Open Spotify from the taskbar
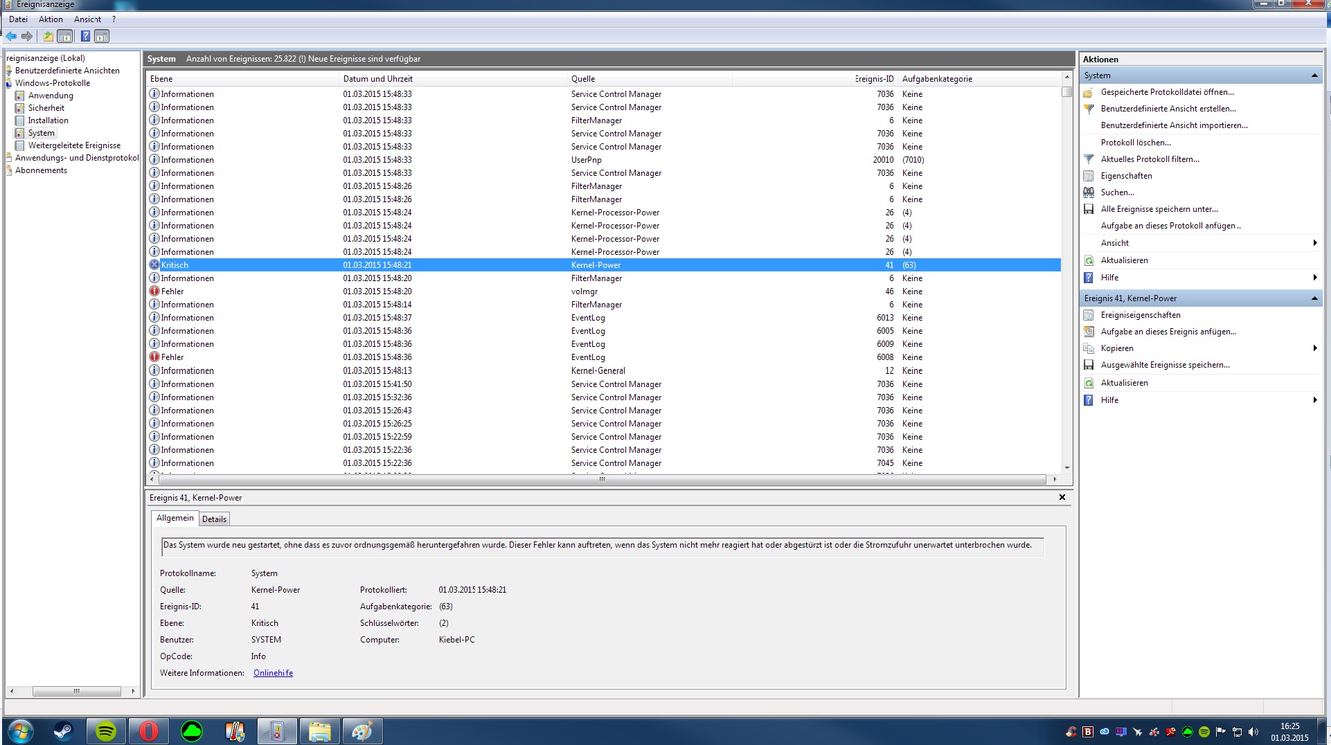 (x=106, y=731)
